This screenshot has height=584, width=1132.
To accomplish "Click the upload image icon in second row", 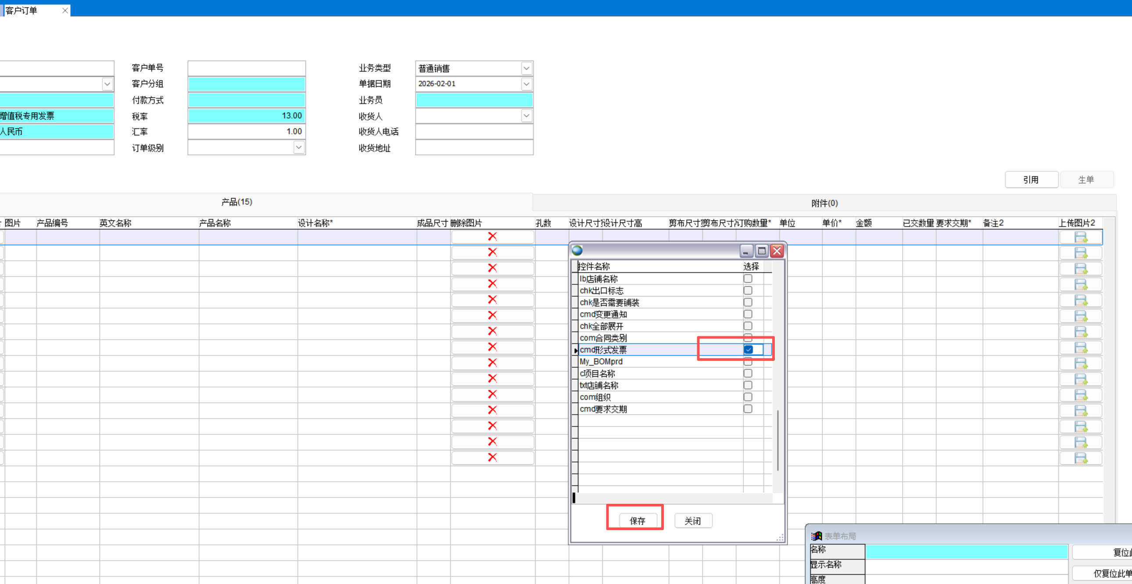I will tap(1080, 253).
